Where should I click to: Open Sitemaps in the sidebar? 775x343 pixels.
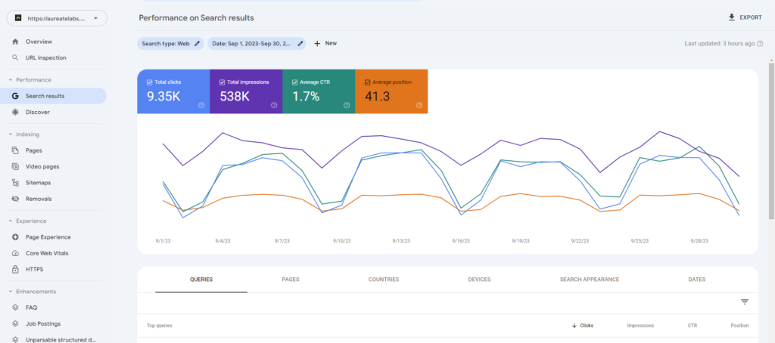click(38, 183)
